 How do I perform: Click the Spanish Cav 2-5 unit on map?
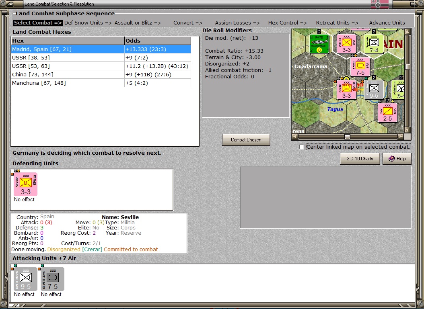tap(387, 113)
